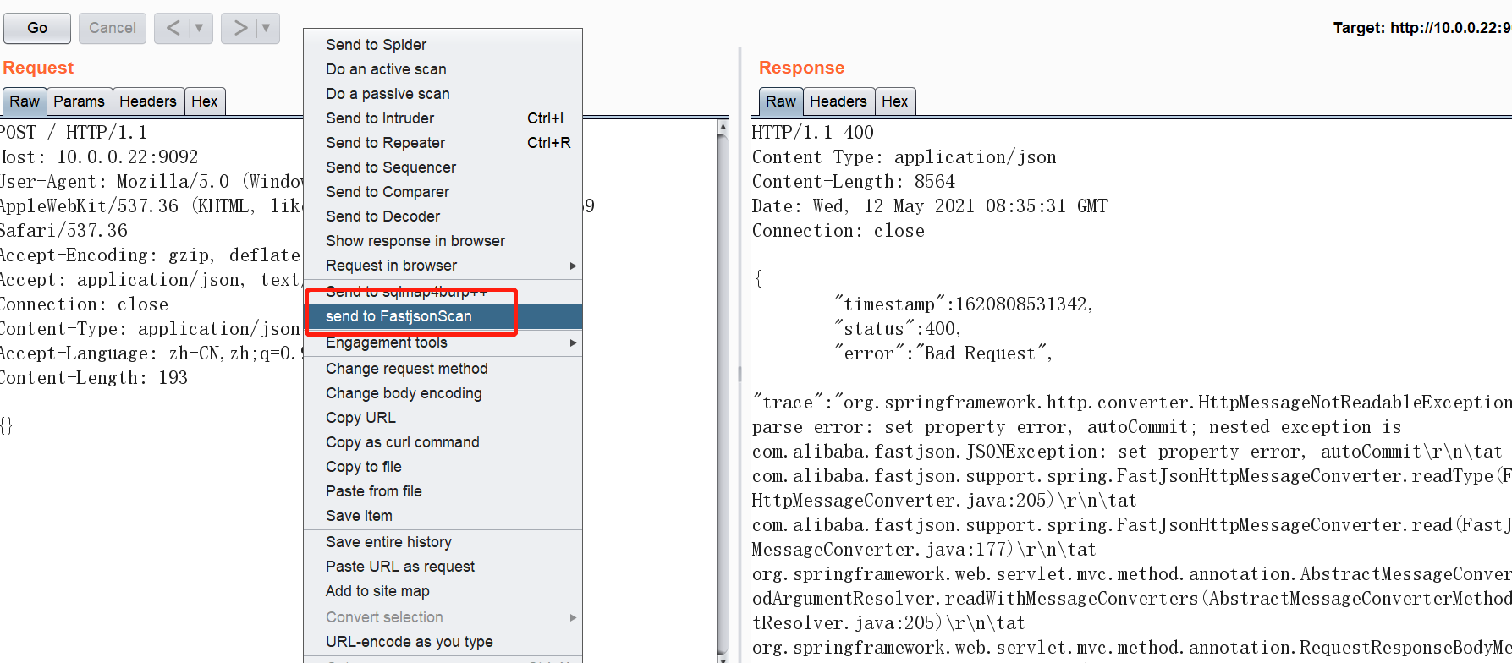Choose Change body encoding

443,393
